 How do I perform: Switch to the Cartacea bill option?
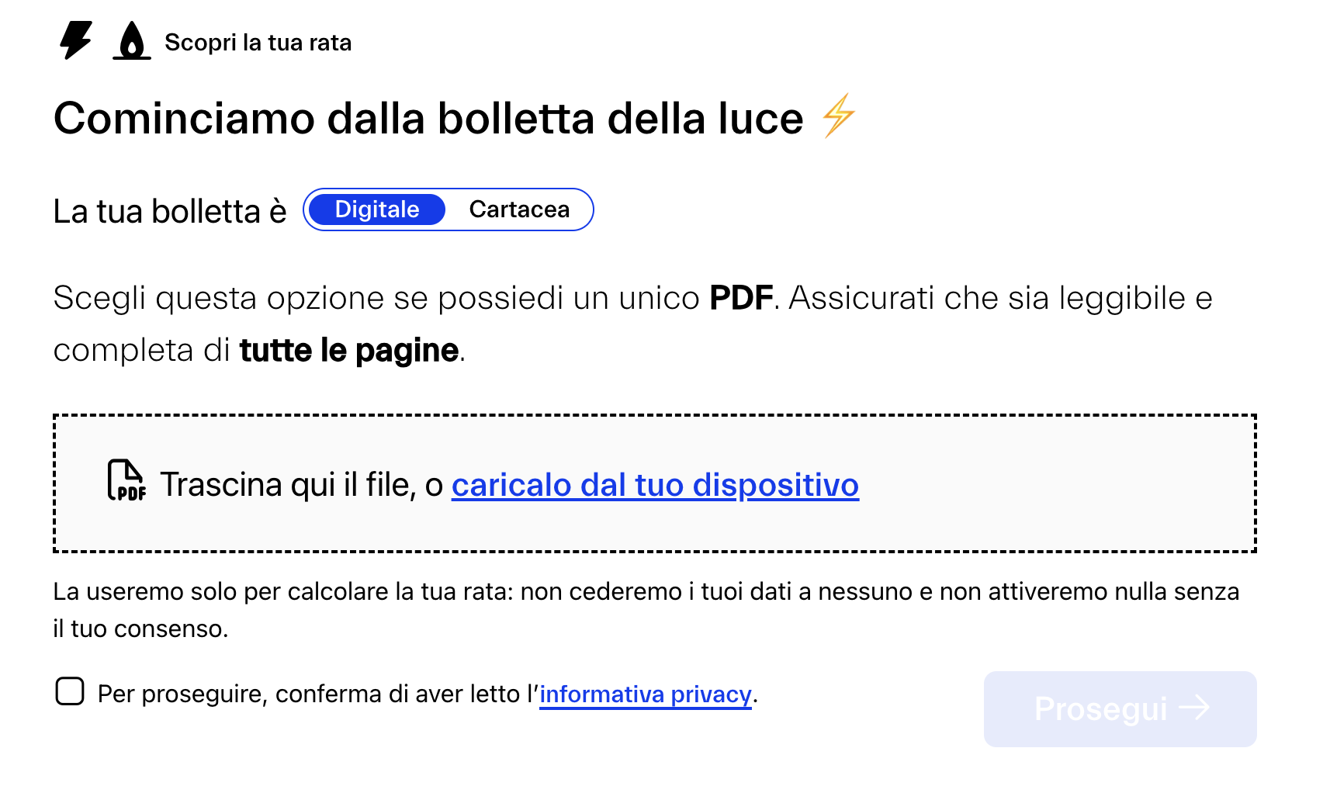point(519,210)
